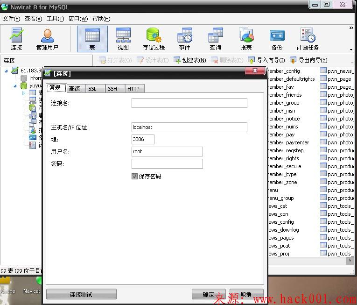
Task: Click the host name field containing localhost
Action: pyautogui.click(x=189, y=127)
